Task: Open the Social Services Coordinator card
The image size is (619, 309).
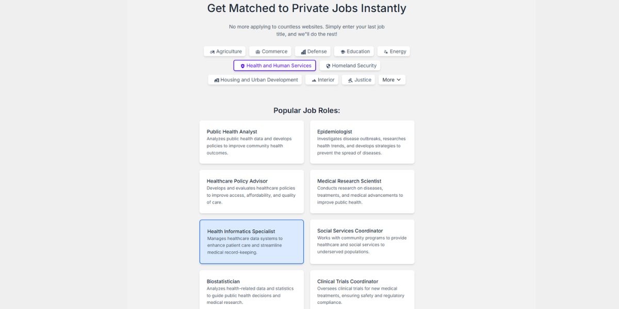Action: [362, 242]
